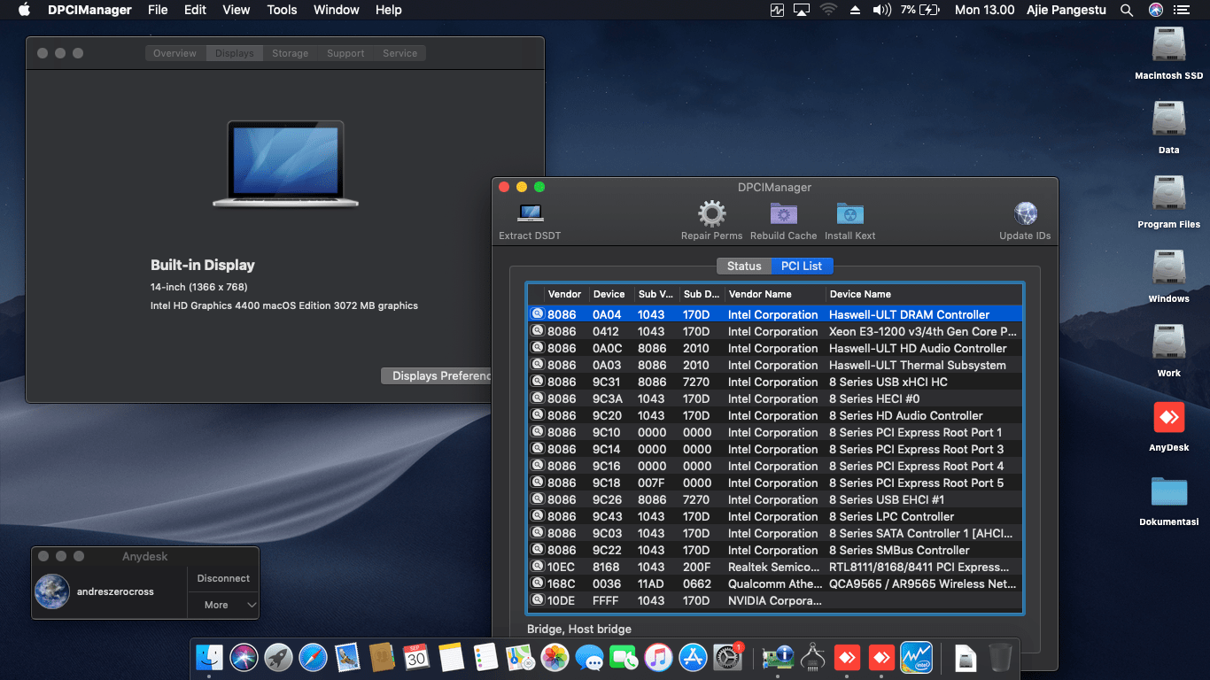
Task: Click search icon on QCA9565 / AR9565 row
Action: (x=537, y=583)
